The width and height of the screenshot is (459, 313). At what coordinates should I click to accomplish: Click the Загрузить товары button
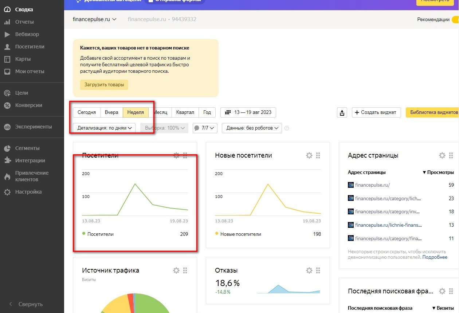coord(104,85)
